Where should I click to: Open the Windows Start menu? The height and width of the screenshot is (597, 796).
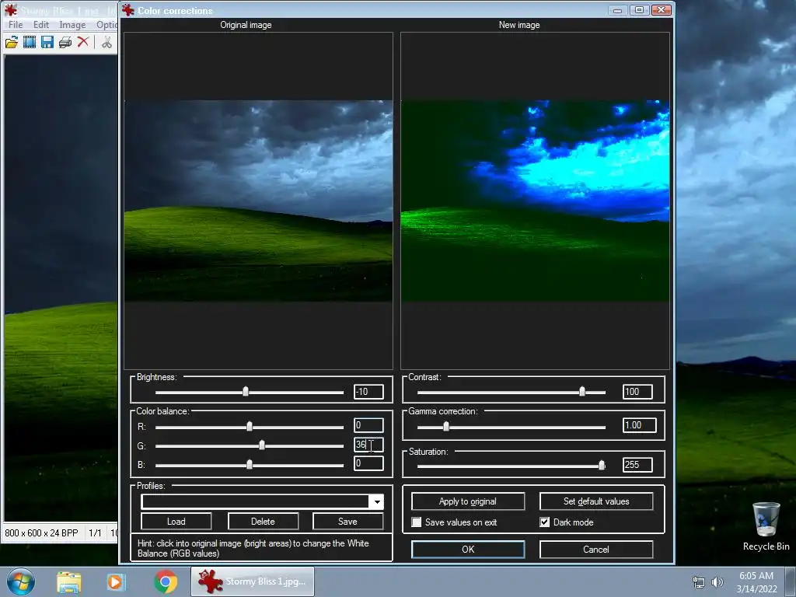pos(21,581)
